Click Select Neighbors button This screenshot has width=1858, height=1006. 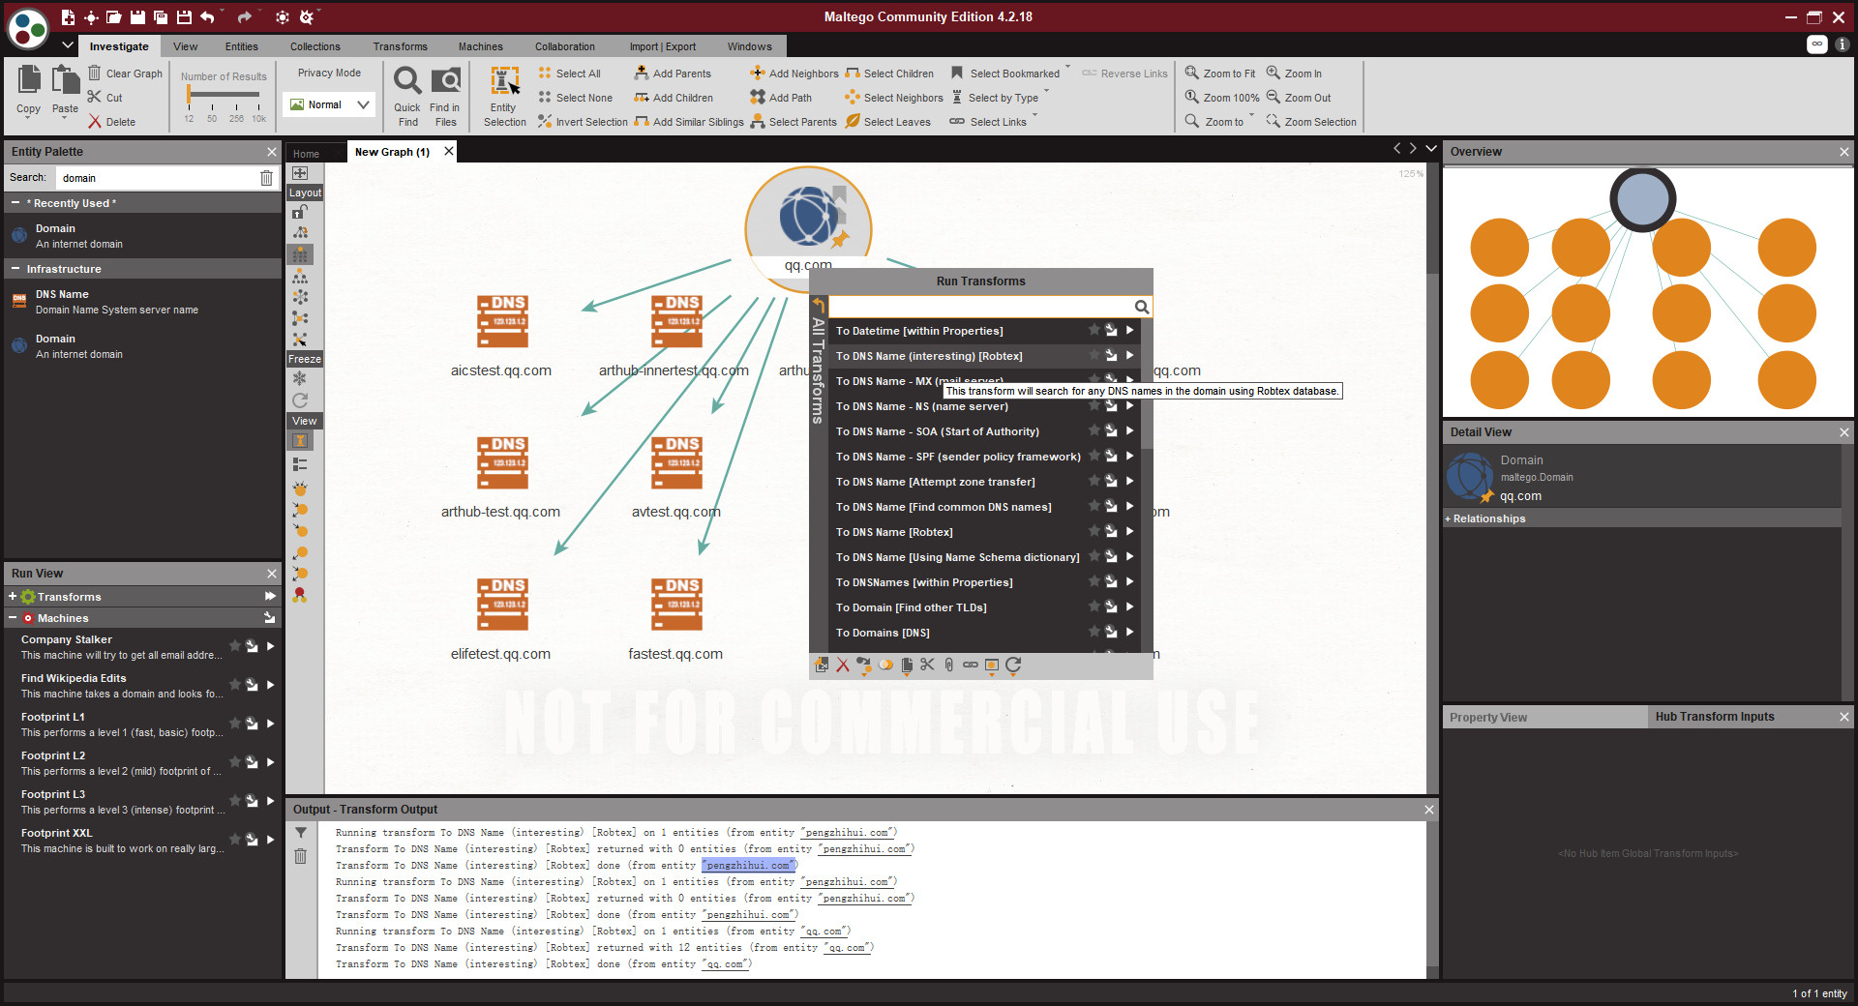893,98
